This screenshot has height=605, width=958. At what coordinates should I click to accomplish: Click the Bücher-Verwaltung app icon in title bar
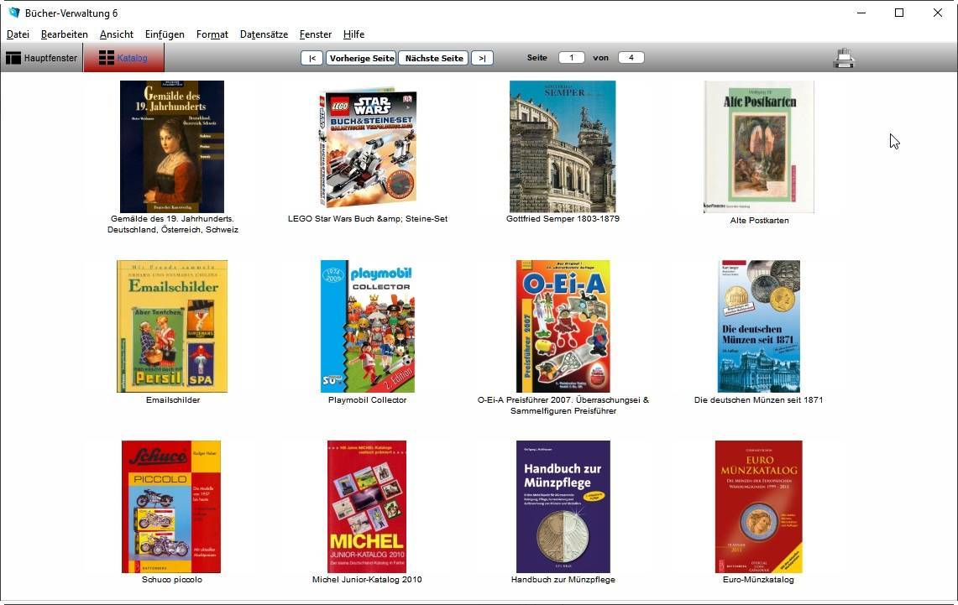click(13, 13)
